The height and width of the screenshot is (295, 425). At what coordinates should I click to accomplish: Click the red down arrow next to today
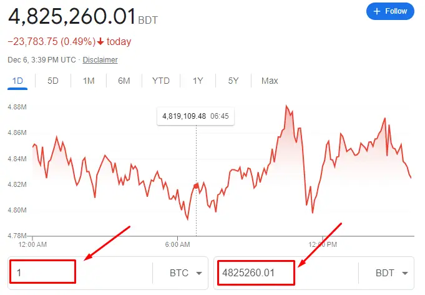100,42
